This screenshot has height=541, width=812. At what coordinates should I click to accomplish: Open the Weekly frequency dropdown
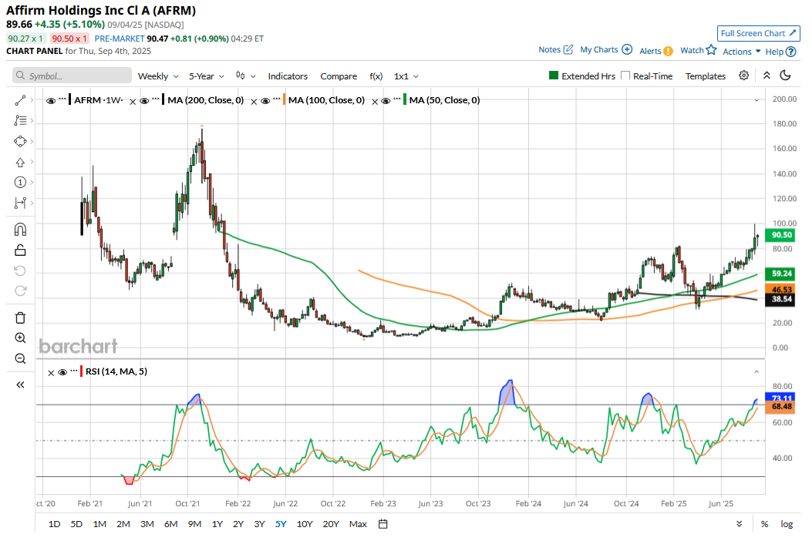tap(158, 76)
